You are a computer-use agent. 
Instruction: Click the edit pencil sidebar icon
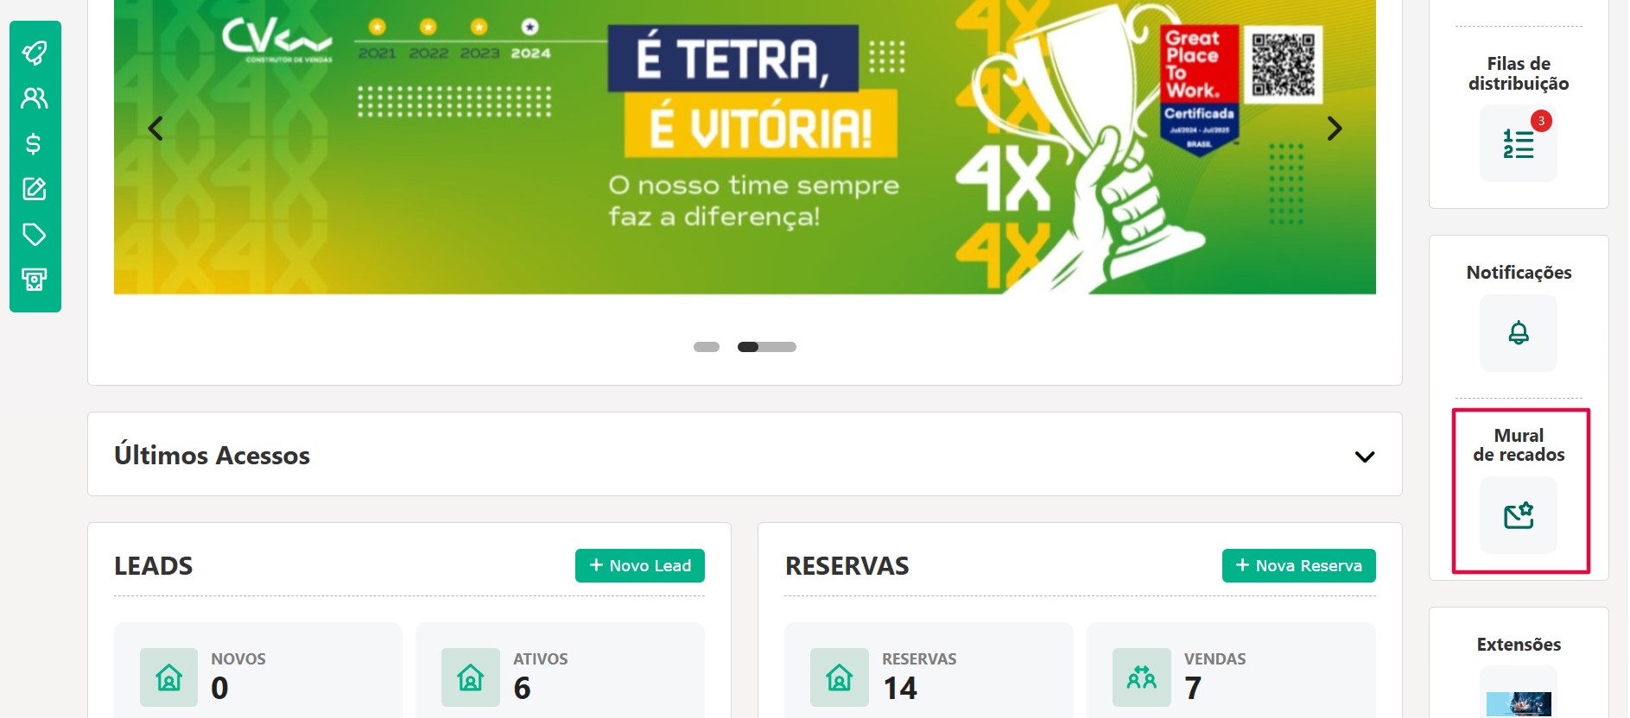tap(35, 189)
